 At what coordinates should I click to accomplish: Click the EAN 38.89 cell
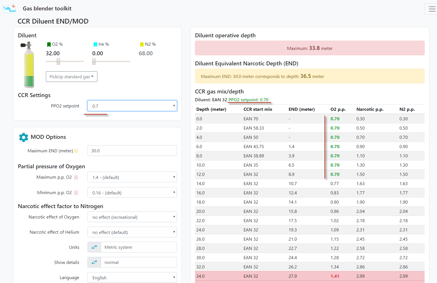[x=254, y=156]
